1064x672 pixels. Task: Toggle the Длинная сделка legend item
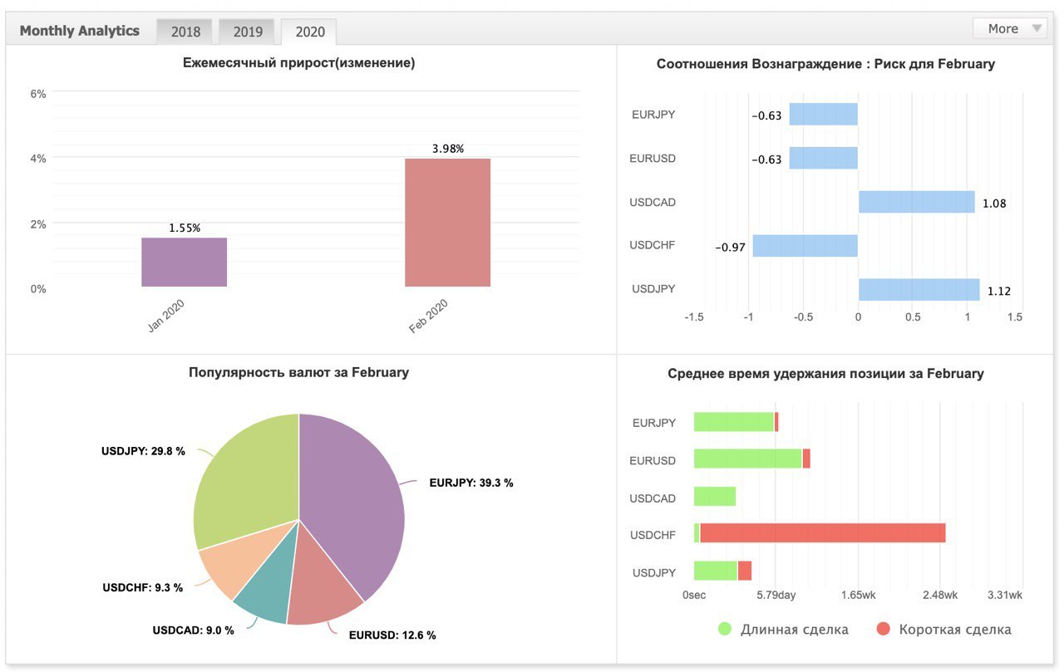784,630
